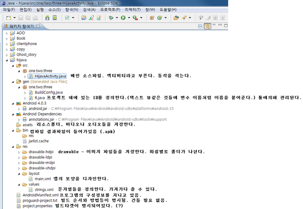303x209 pixels.
Task: Click the New JUnit test icon
Action: pyautogui.click(x=91, y=18)
